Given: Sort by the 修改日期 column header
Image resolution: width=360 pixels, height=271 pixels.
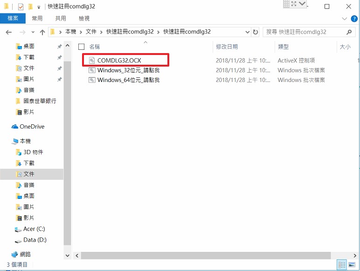Looking at the screenshot, I should 227,47.
